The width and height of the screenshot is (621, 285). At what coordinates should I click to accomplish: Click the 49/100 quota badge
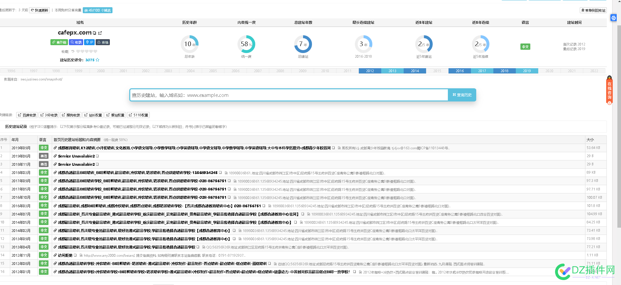pyautogui.click(x=98, y=10)
